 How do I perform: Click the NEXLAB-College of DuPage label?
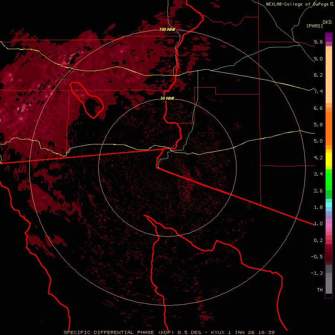pos(299,4)
